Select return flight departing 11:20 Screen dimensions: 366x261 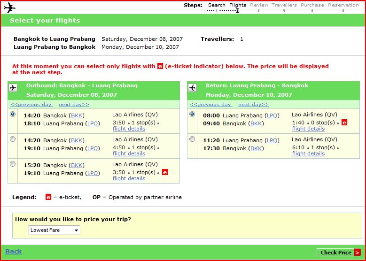192,139
